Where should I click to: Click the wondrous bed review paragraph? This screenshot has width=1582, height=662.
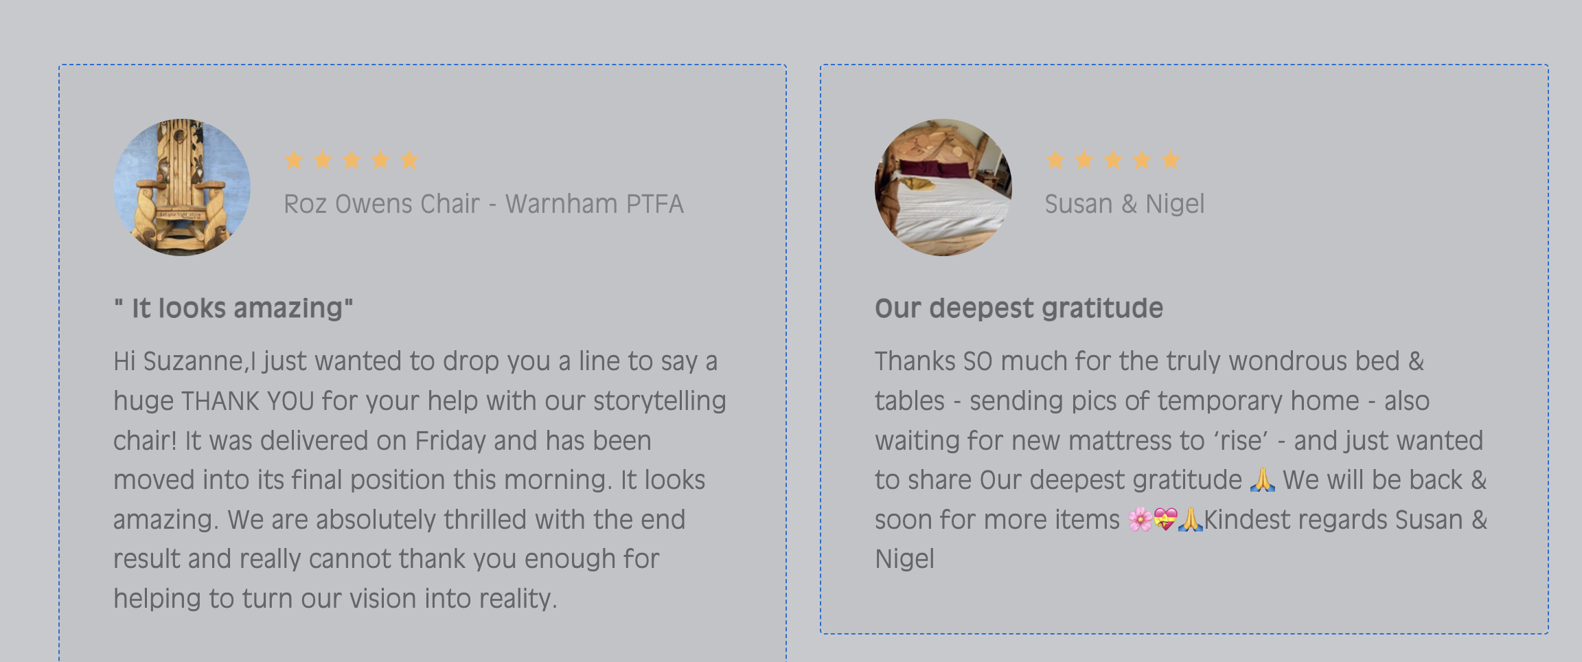click(1180, 460)
